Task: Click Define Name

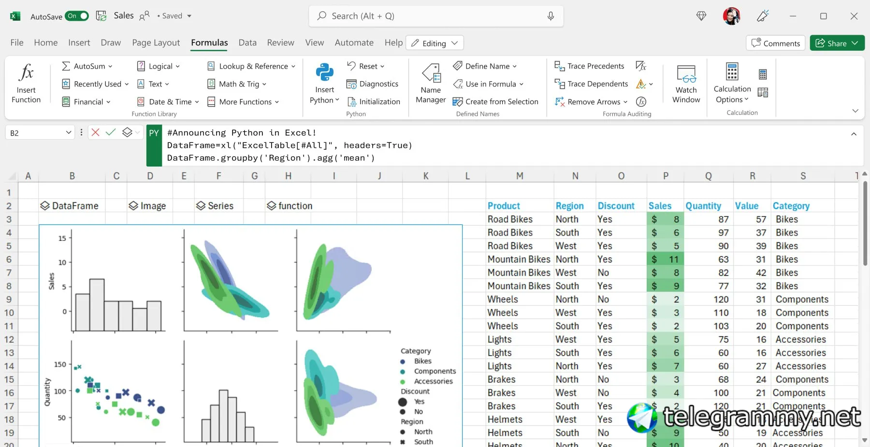Action: click(x=485, y=66)
